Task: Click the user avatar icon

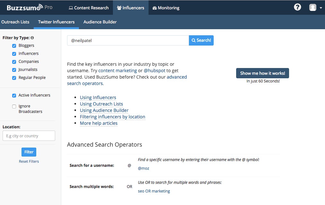Action: coord(313,7)
